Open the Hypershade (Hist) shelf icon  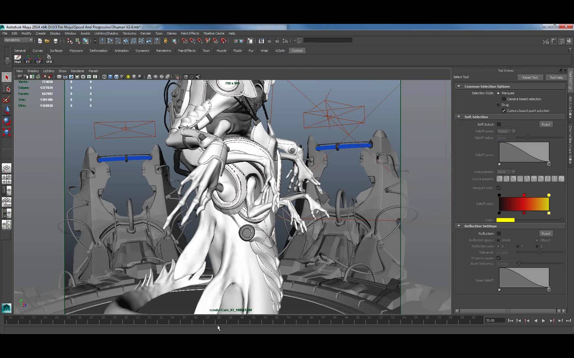tap(17, 58)
